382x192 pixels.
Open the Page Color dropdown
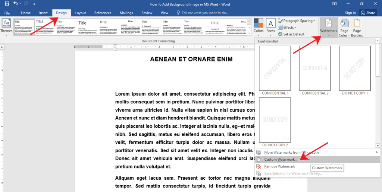click(x=344, y=28)
